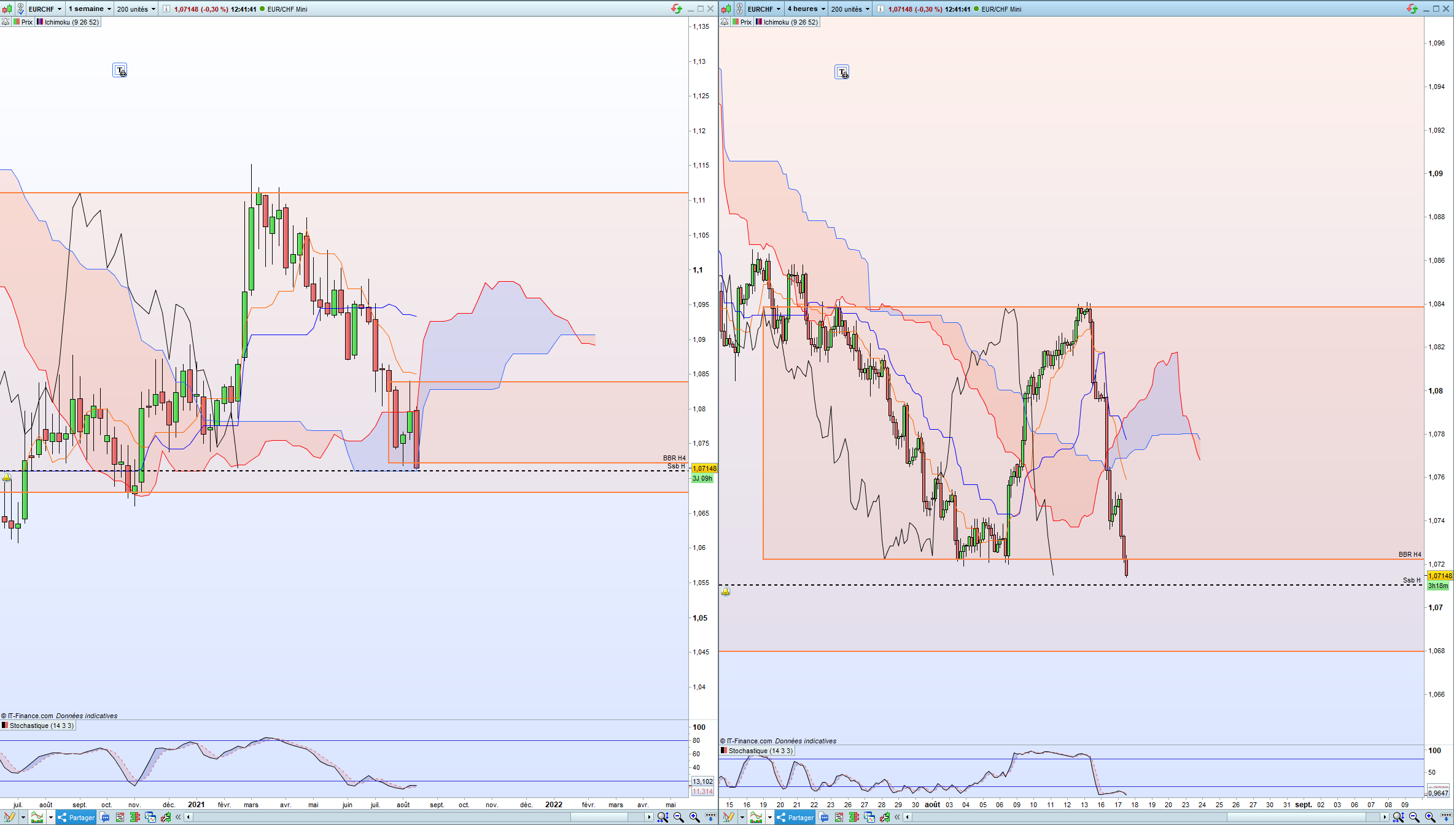Fit zoom to data in 4-hour chart
The width and height of the screenshot is (1454, 825).
point(1398,817)
